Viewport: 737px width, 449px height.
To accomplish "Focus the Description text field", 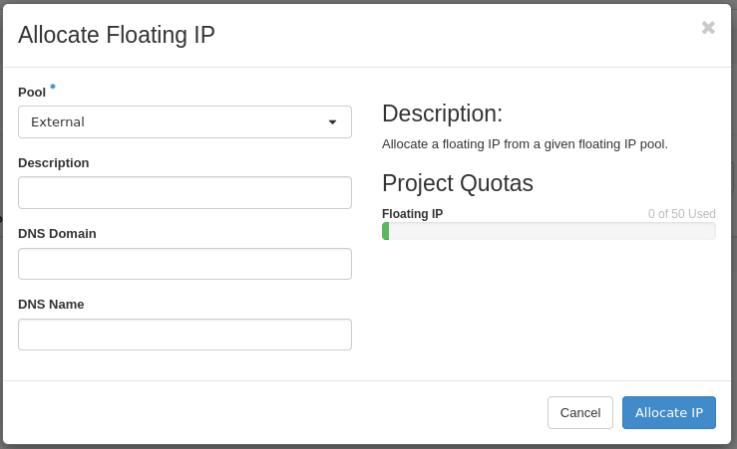I will click(184, 193).
